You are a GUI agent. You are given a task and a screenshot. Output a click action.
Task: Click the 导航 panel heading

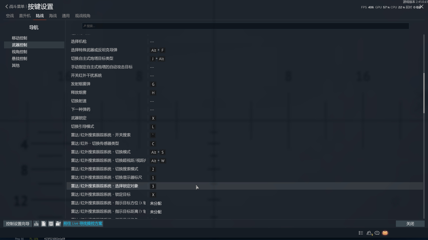(34, 27)
